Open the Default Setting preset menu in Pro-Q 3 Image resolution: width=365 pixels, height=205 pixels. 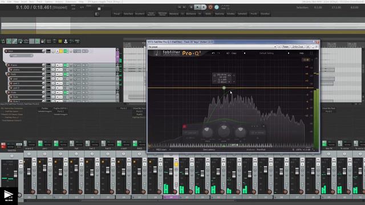tap(266, 53)
